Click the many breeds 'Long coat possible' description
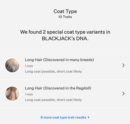130x124 pixels. (x=53, y=71)
